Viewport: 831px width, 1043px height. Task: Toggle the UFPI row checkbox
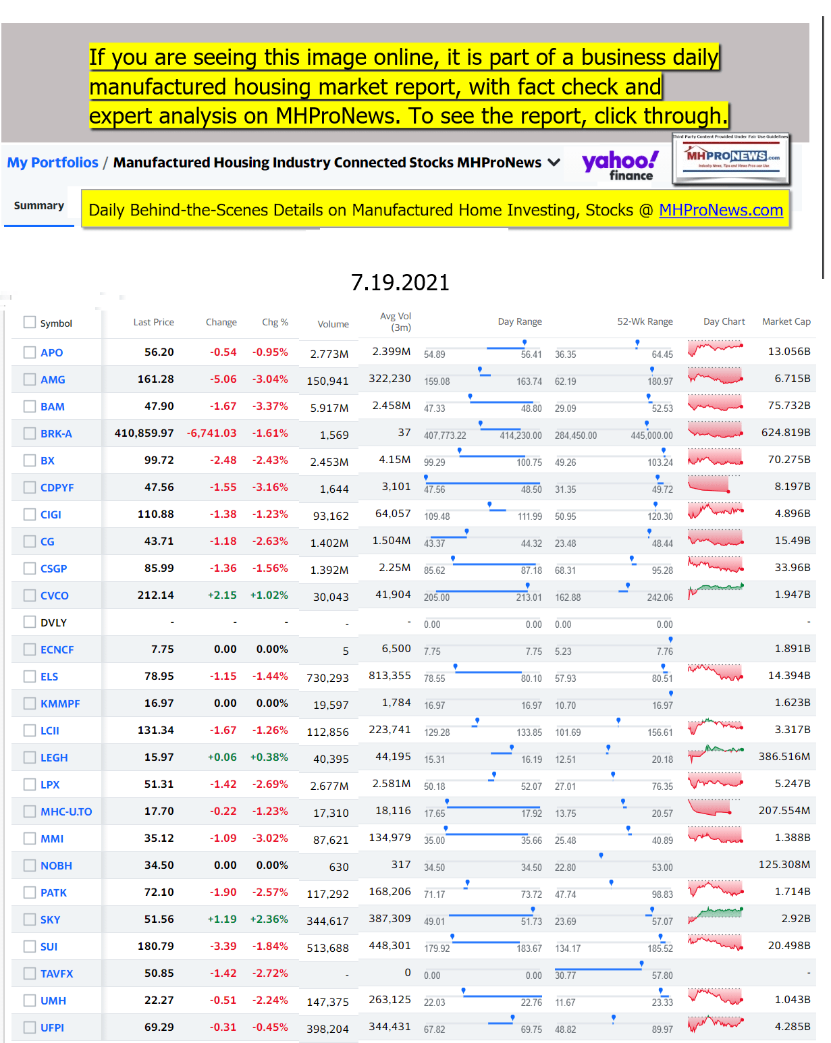[30, 1027]
